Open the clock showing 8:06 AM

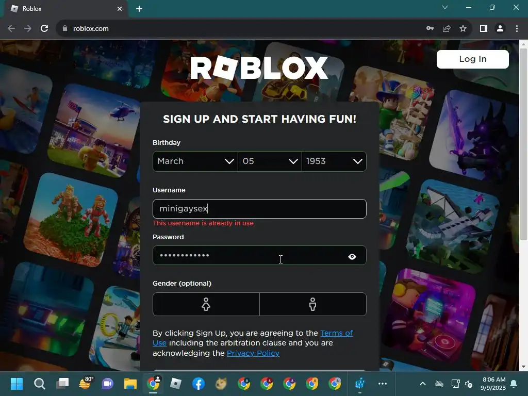(493, 384)
